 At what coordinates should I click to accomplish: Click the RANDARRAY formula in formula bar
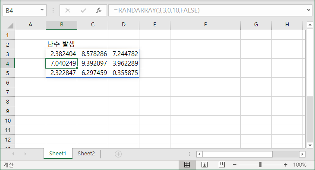pos(157,10)
